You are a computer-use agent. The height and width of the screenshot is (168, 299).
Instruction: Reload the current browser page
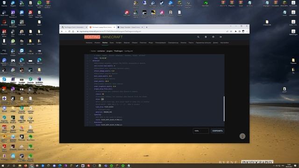(69, 31)
